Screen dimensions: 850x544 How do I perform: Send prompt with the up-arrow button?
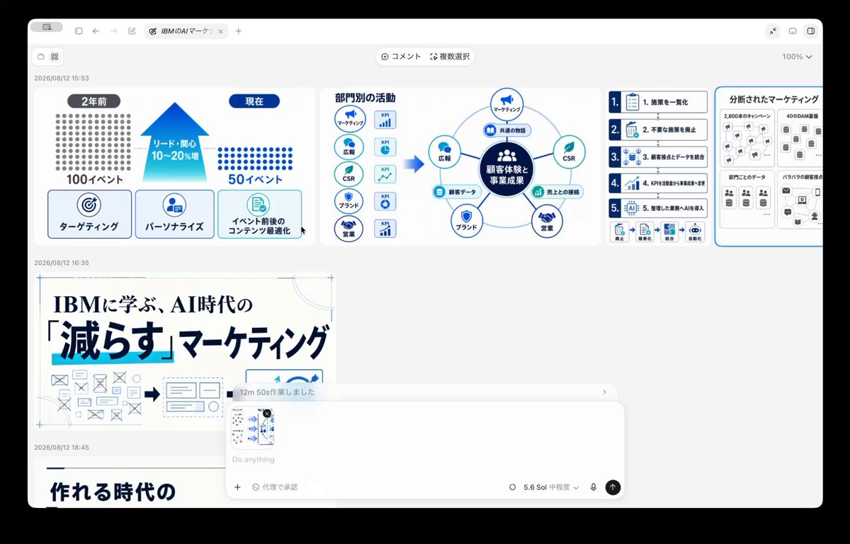click(613, 487)
